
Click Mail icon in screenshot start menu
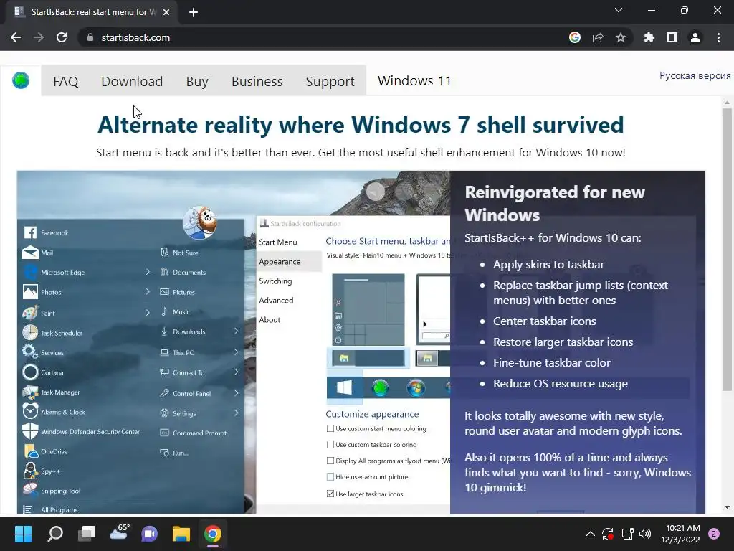click(30, 253)
